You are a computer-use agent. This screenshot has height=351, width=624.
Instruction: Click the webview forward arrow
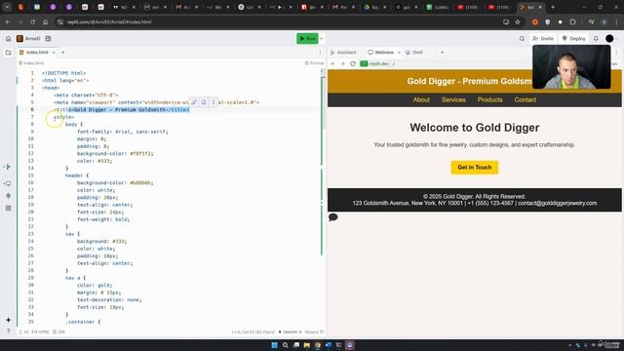(342, 63)
